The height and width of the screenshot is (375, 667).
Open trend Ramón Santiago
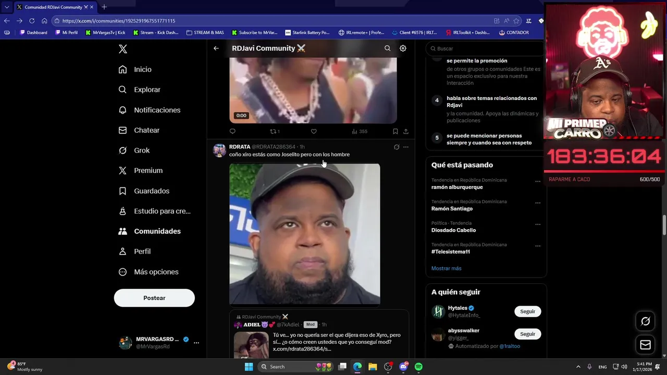(x=452, y=208)
